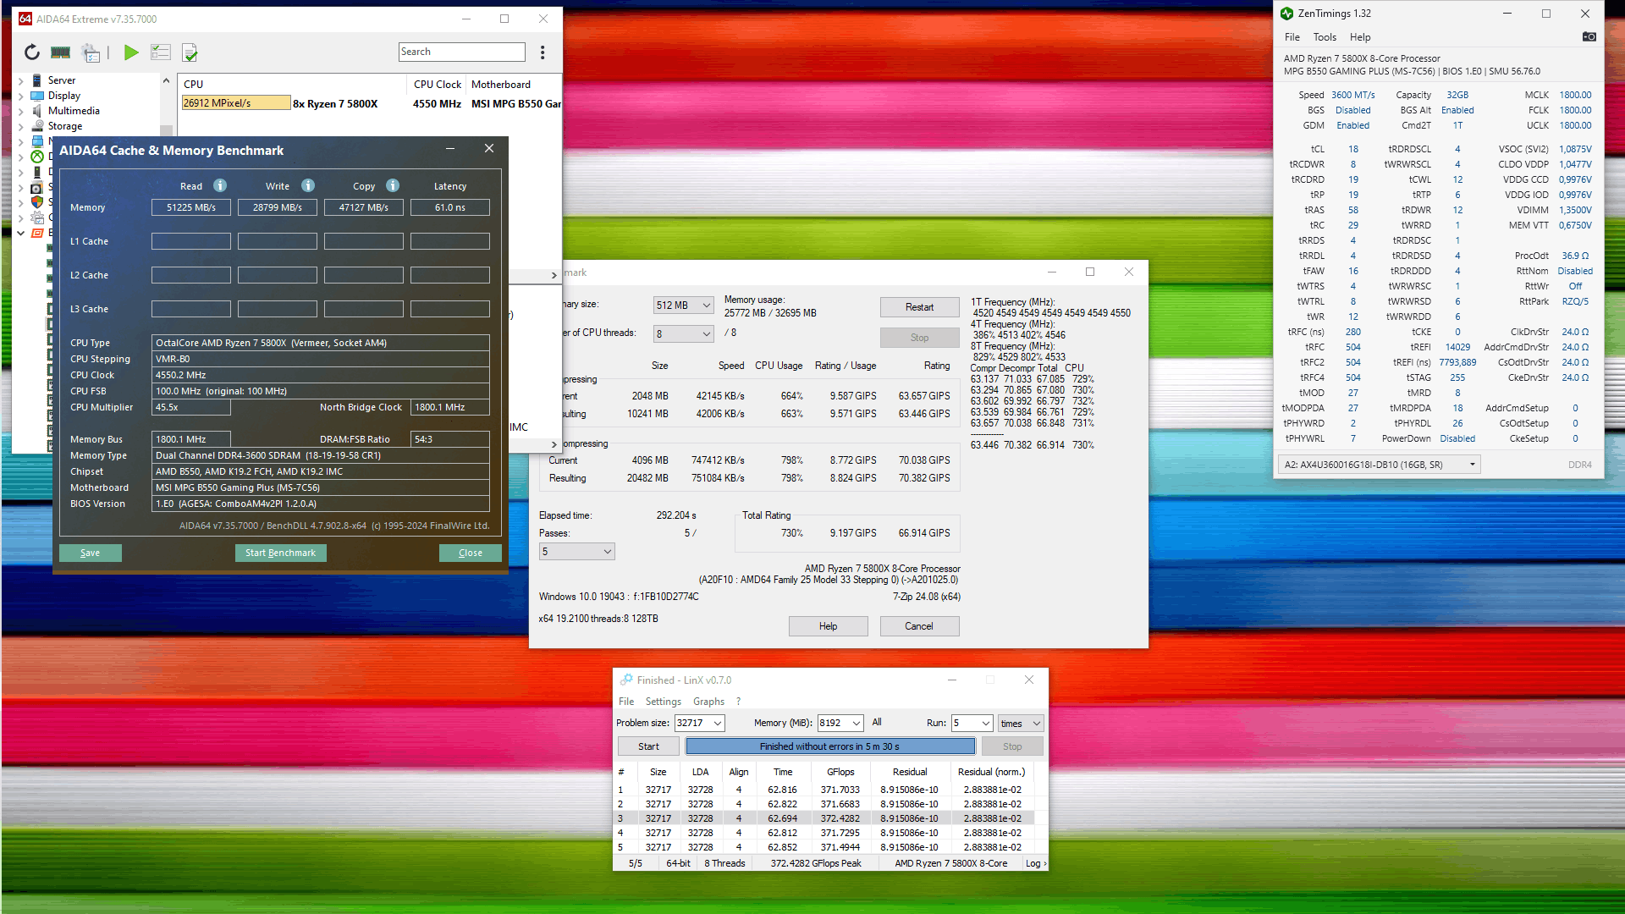Click the Restart button in 7-Zip benchmark
The width and height of the screenshot is (1625, 914).
[919, 307]
